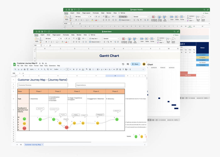Open comments icon in Google Sheets header
Image resolution: width=220 pixels, height=157 pixels.
(x=127, y=64)
